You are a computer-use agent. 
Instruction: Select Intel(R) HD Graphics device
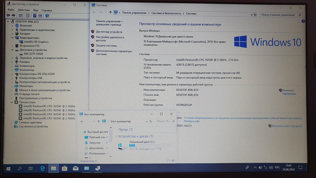[x=36, y=42]
